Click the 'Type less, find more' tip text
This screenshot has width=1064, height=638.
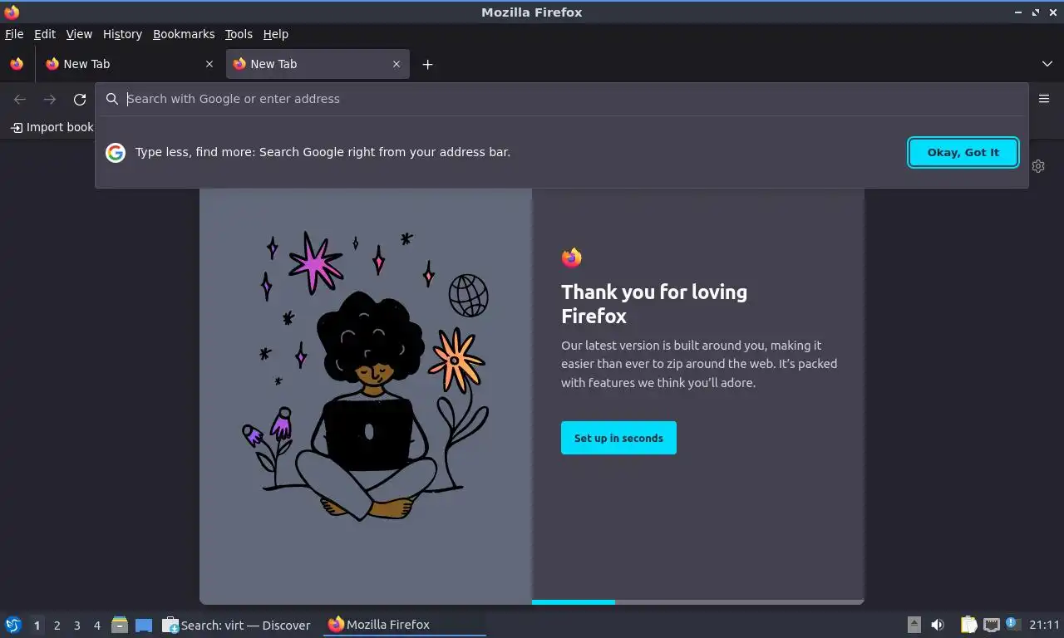[x=323, y=152]
